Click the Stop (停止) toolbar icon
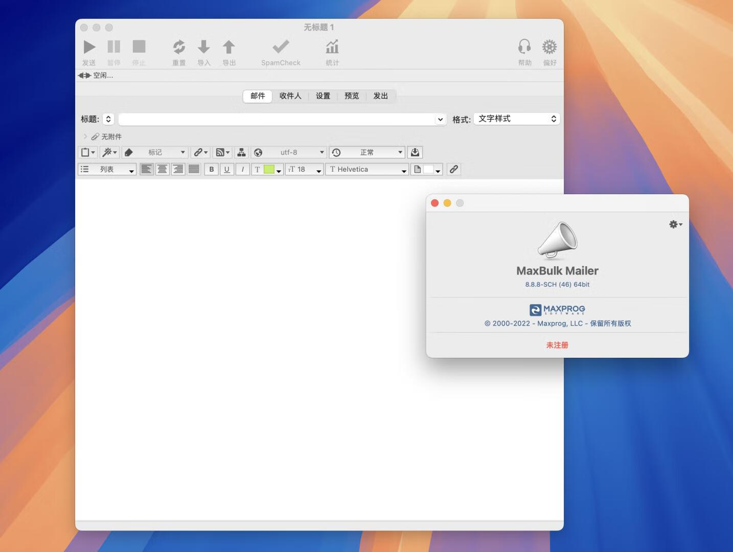The width and height of the screenshot is (733, 552). 139,47
